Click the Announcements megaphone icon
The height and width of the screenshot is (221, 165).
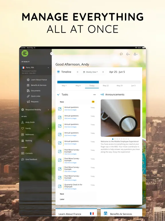tap(102, 94)
